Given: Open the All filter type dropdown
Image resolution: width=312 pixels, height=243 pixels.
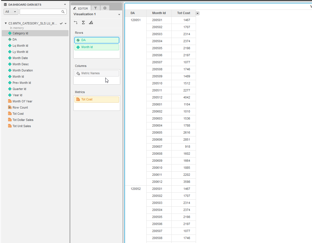Looking at the screenshot, I should click(11, 12).
